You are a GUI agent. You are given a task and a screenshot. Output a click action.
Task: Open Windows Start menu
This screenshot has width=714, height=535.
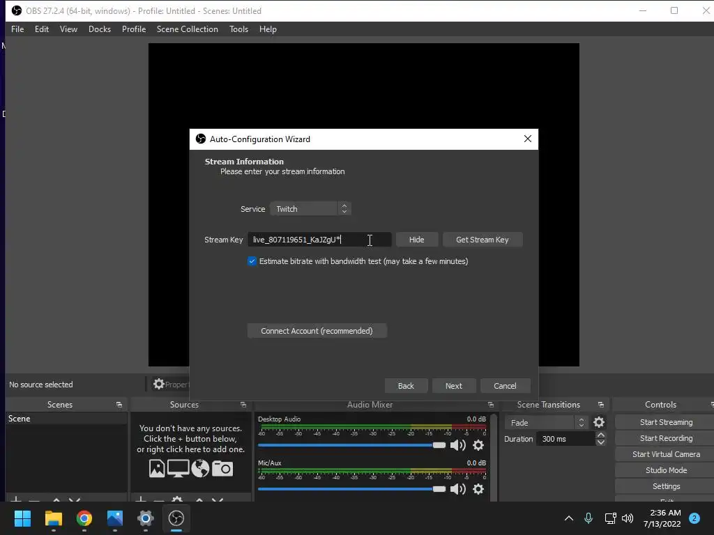click(x=22, y=518)
